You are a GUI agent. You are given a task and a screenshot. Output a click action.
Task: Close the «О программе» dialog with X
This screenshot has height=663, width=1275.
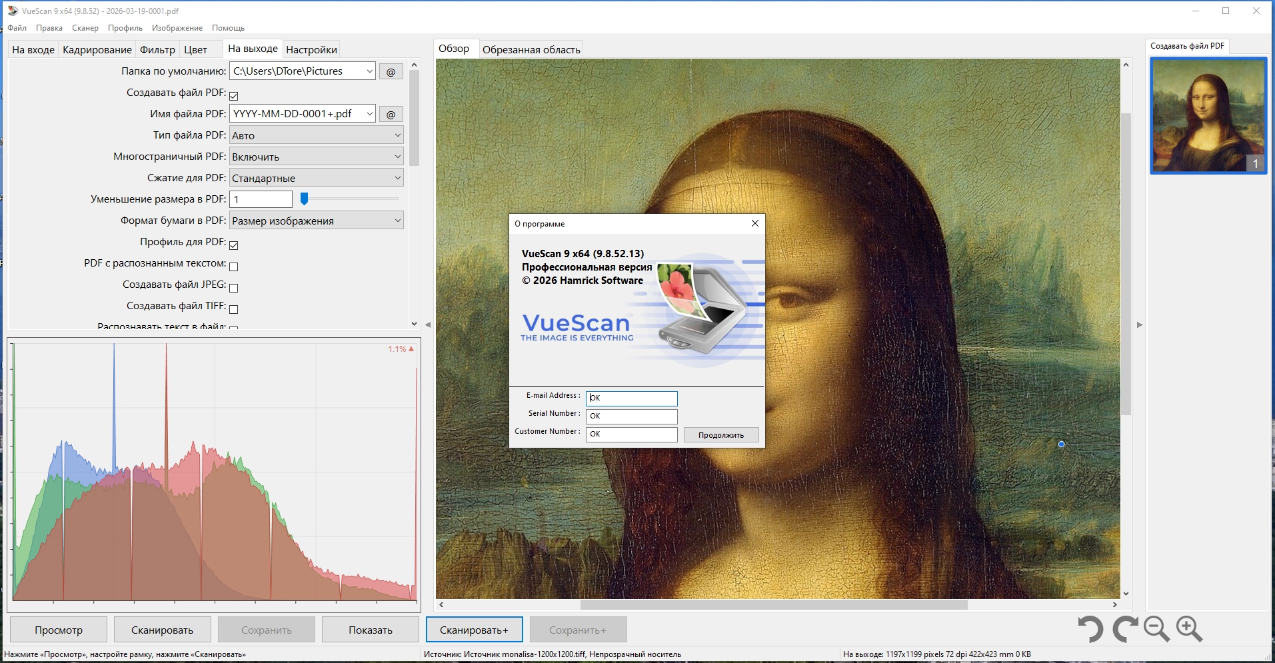pyautogui.click(x=754, y=223)
